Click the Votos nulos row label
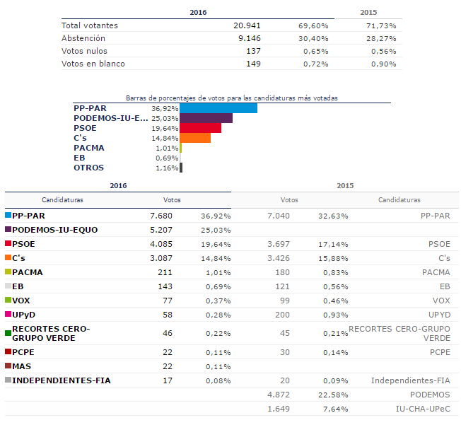The image size is (461, 425). [84, 51]
